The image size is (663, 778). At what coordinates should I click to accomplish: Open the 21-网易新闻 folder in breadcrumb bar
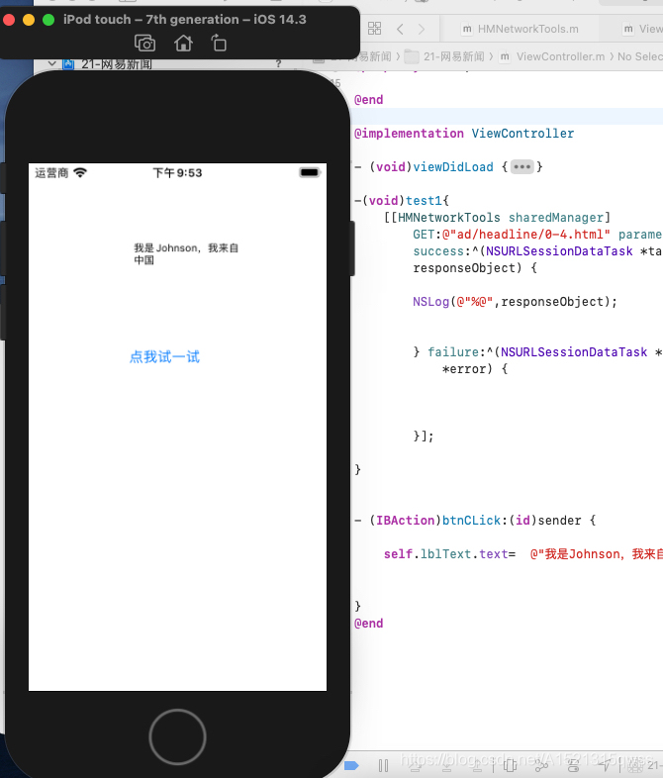point(444,56)
